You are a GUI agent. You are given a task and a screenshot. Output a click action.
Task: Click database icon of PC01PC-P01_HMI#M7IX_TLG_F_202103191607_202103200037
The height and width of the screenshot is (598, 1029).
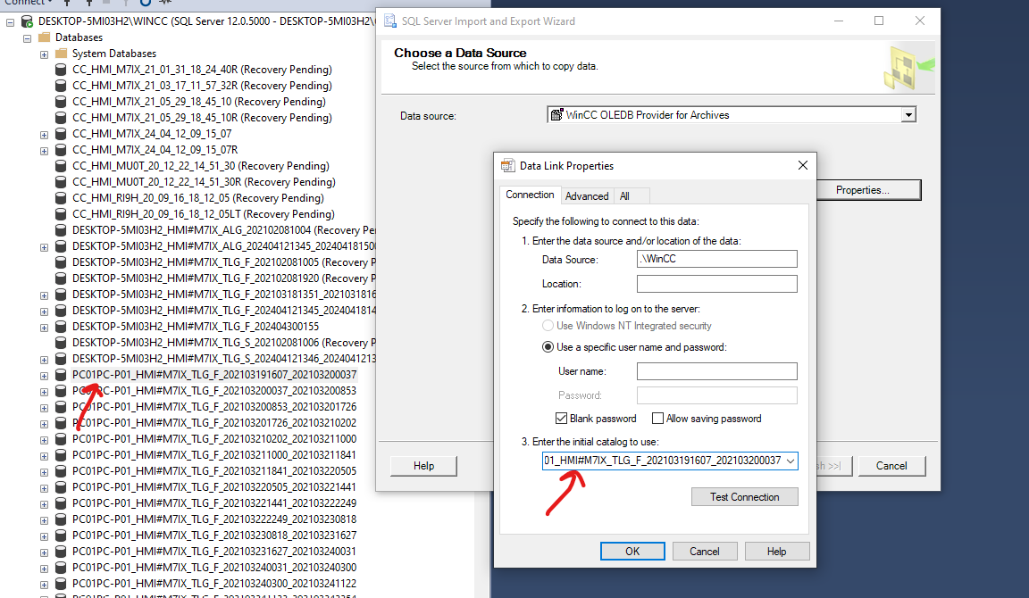click(x=61, y=374)
